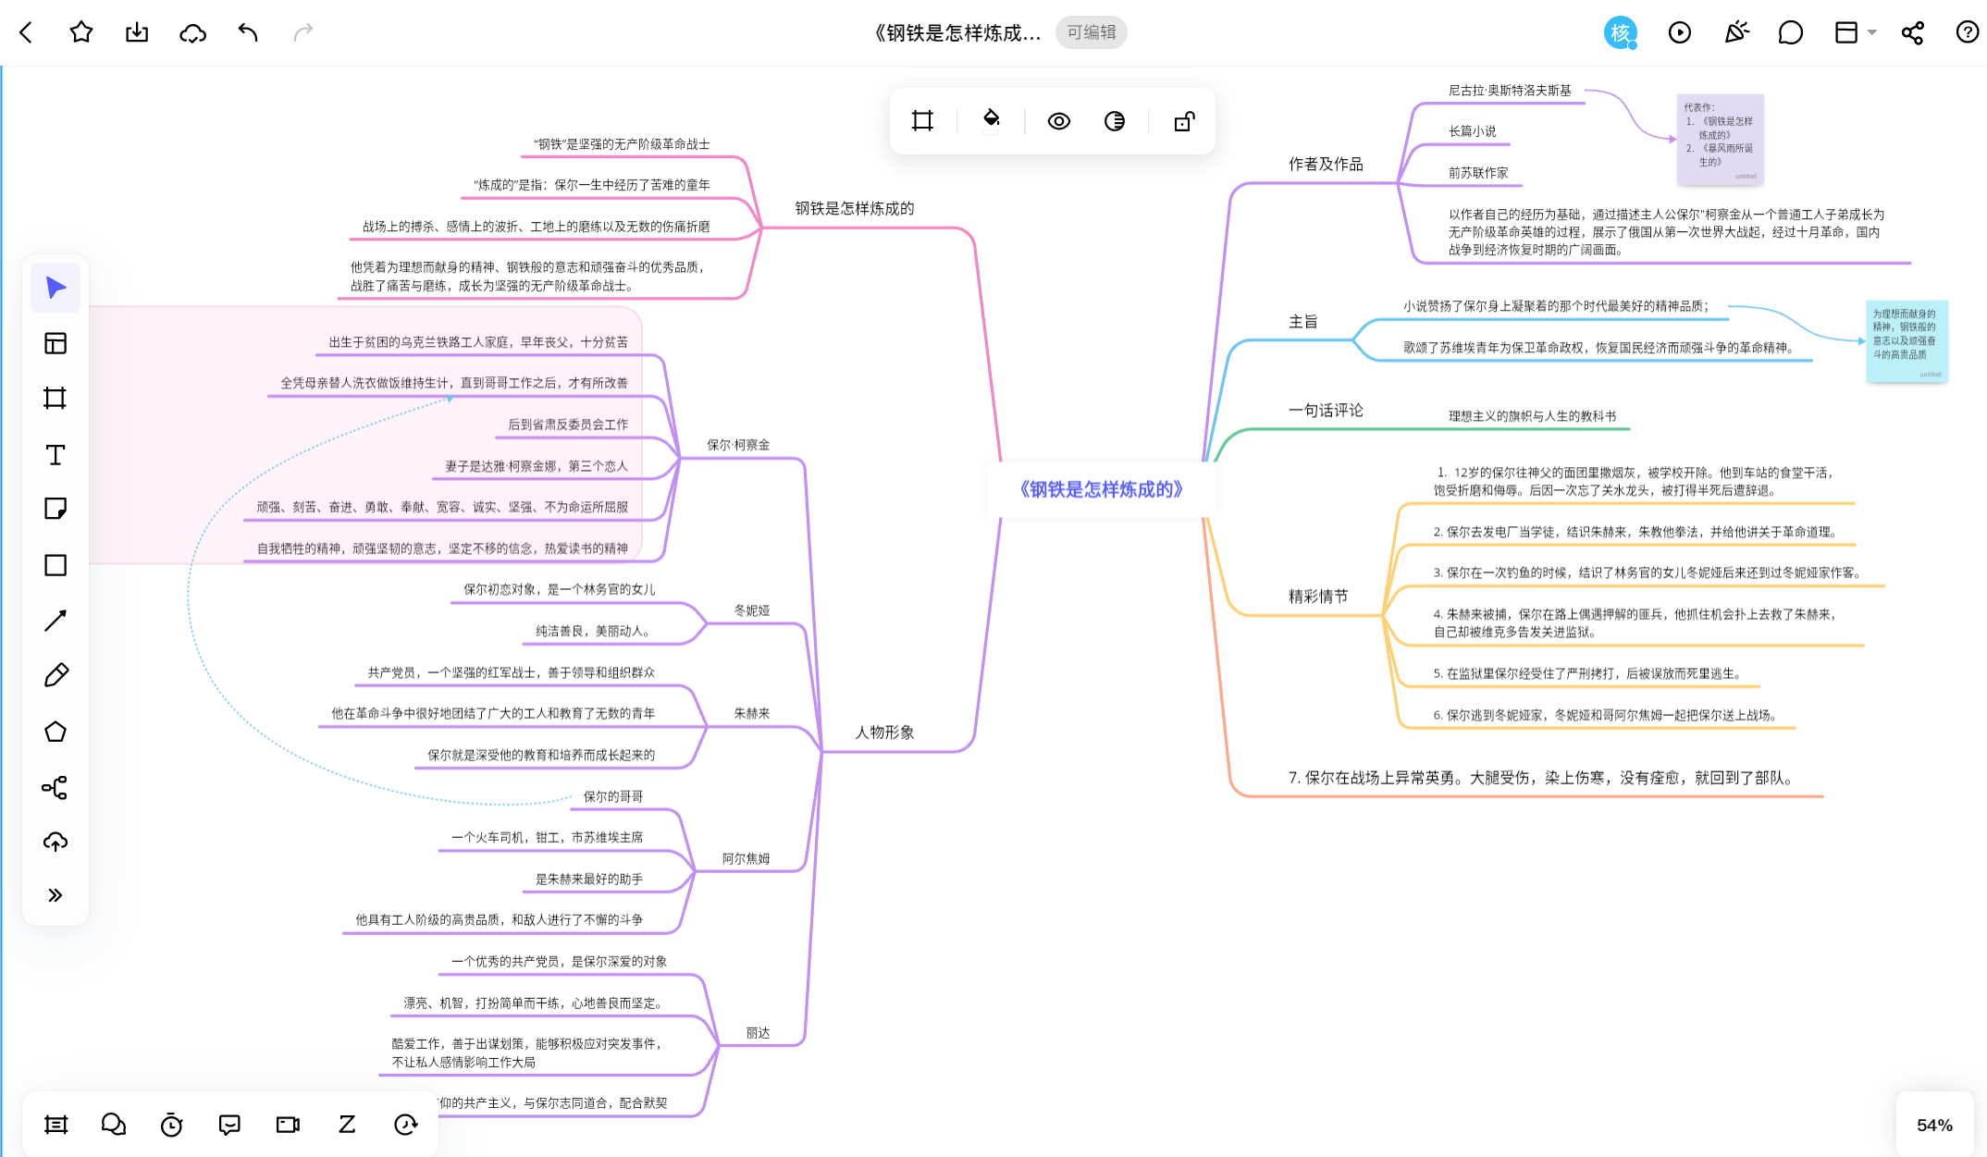The width and height of the screenshot is (1987, 1157).
Task: Select the 作者及作品 branch node
Action: (x=1326, y=165)
